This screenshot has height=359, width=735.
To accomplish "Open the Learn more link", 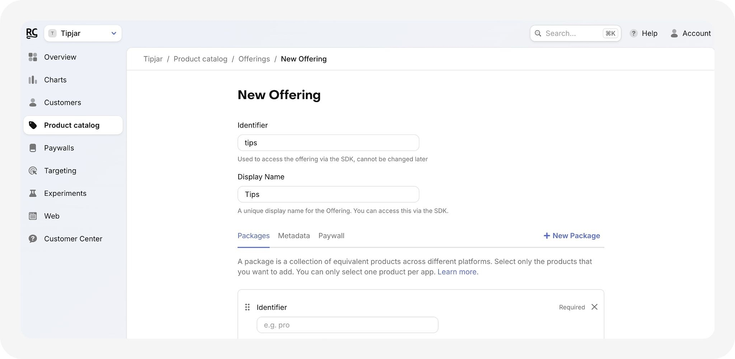I will point(457,272).
